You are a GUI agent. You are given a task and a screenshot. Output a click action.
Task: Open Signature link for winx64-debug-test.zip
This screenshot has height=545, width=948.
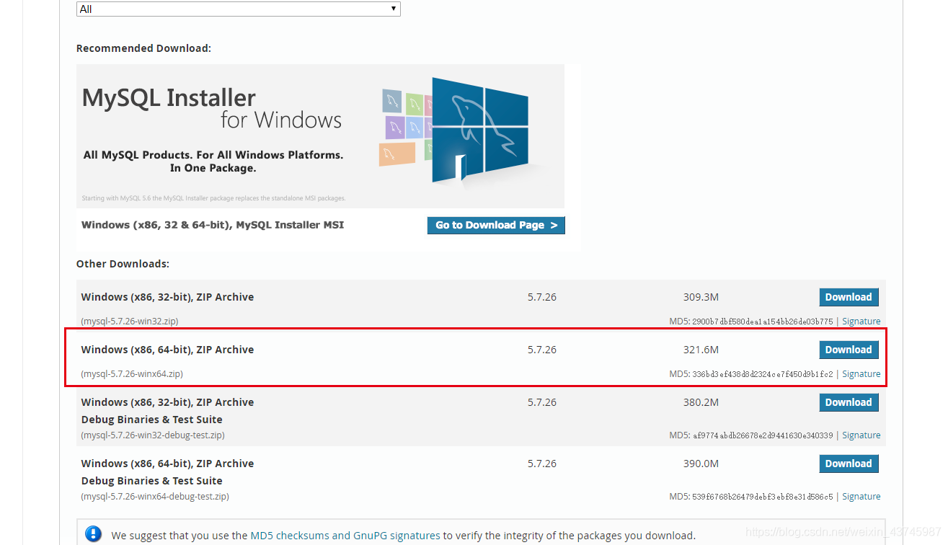[x=861, y=497]
